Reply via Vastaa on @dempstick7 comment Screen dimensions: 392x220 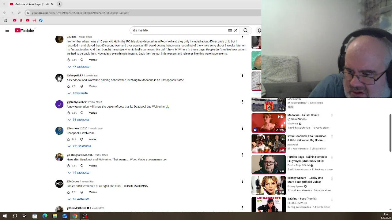coord(93,86)
